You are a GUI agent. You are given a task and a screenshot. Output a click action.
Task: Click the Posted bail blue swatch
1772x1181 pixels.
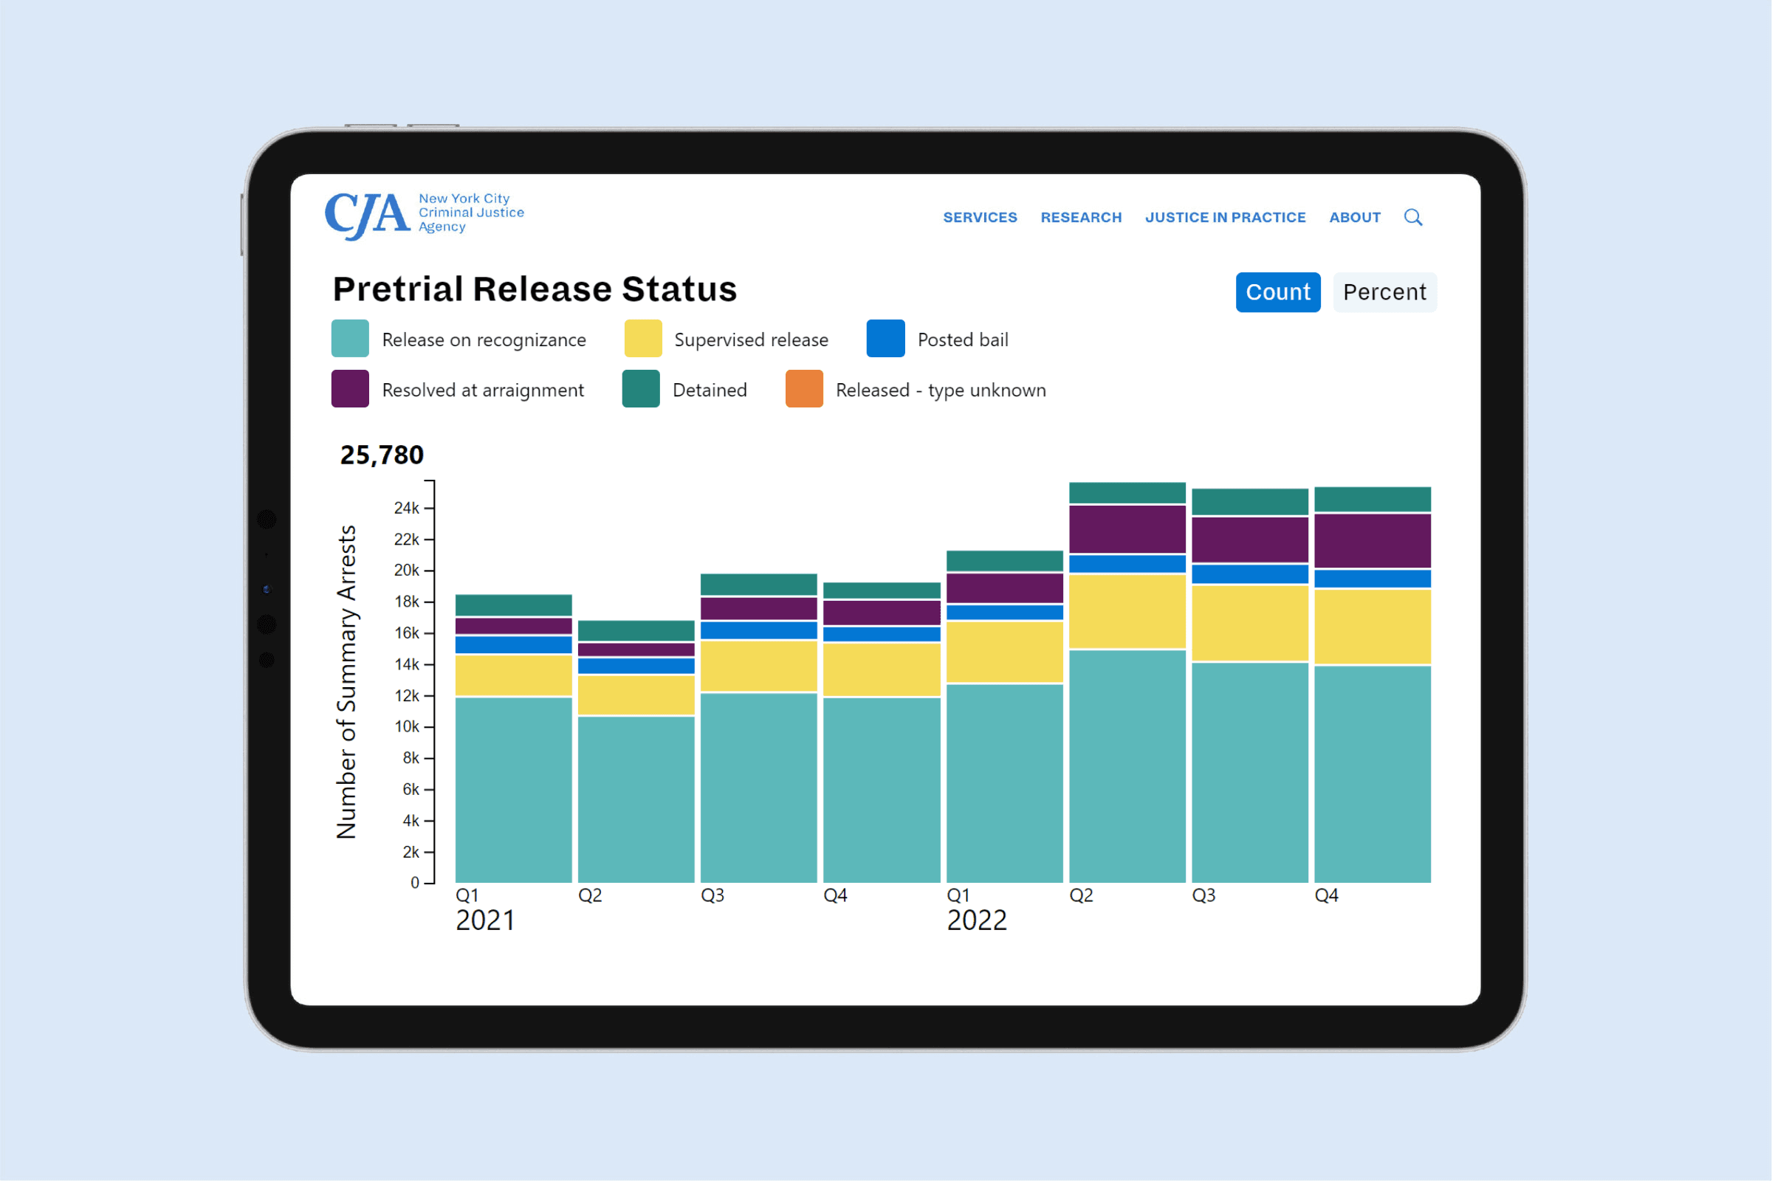click(885, 339)
